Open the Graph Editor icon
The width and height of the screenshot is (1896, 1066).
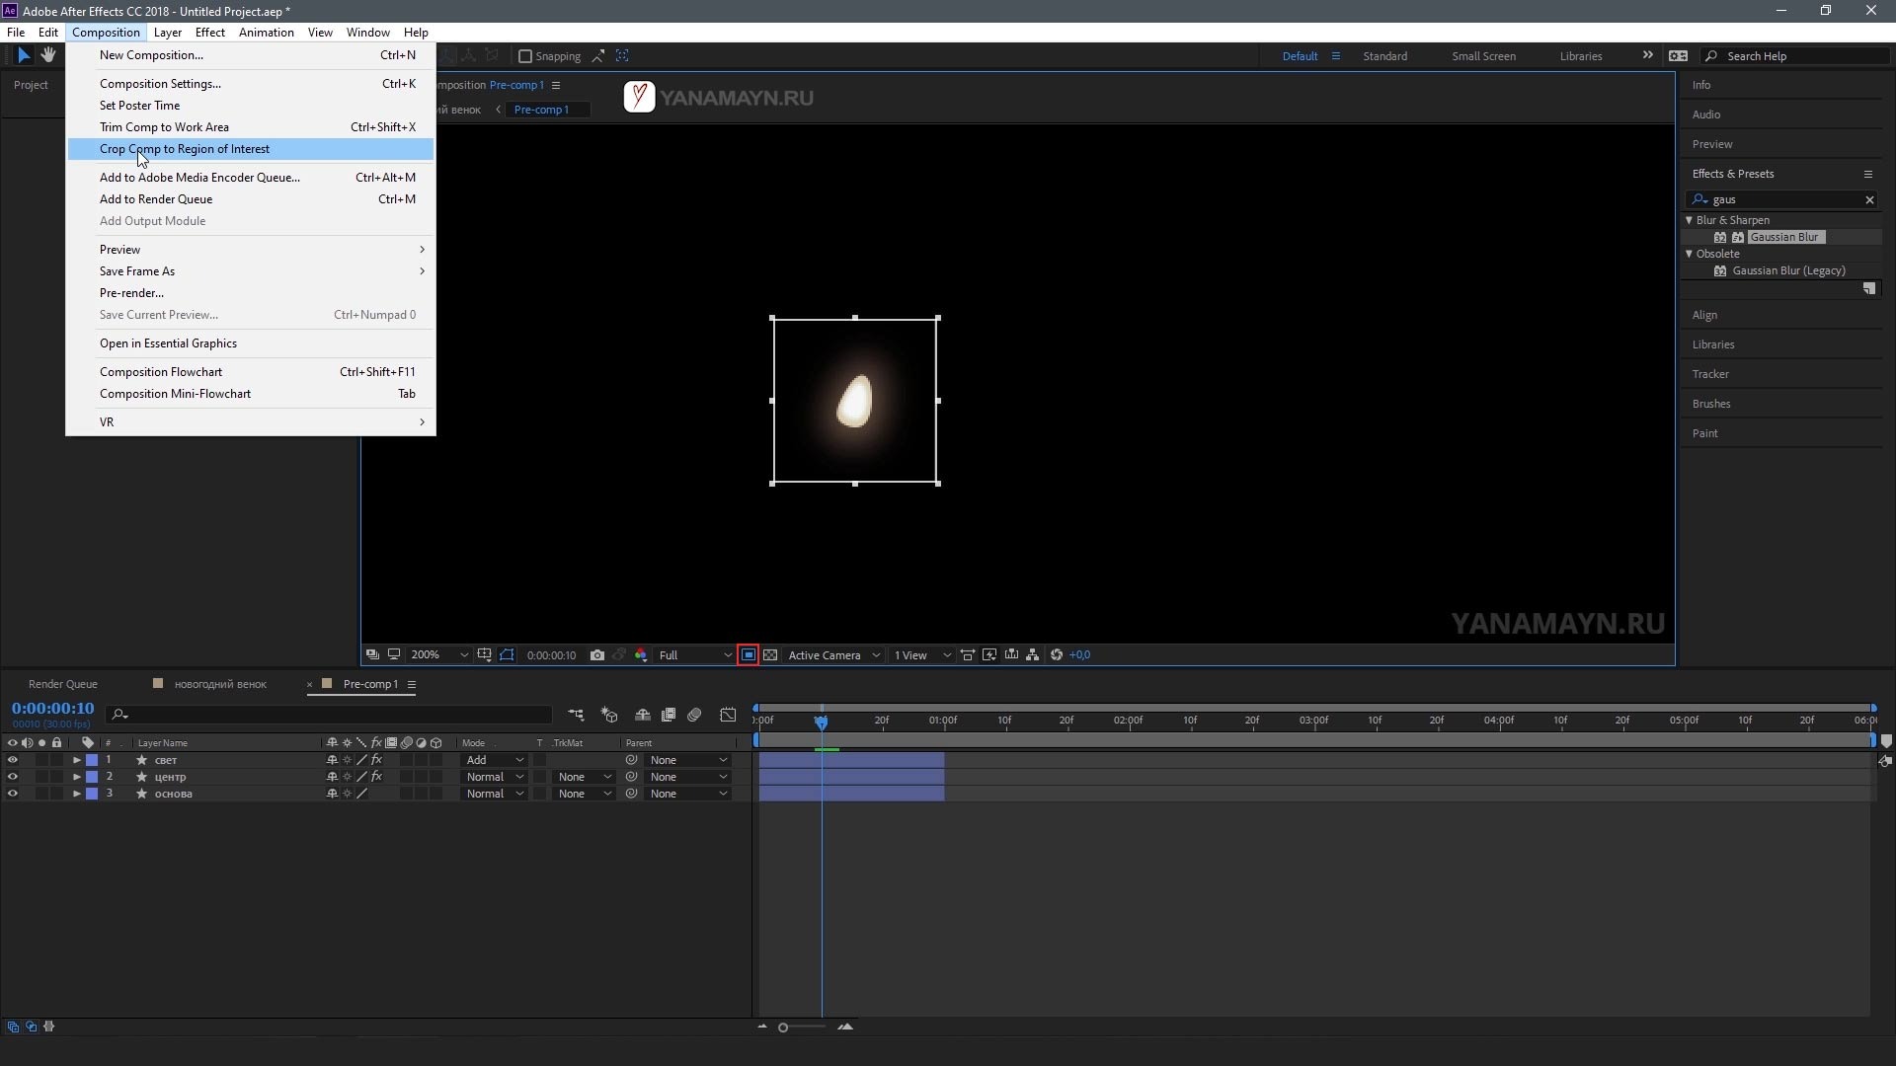[728, 715]
